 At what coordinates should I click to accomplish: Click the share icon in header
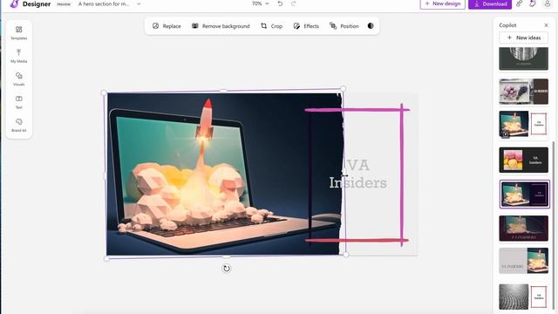click(x=520, y=3)
